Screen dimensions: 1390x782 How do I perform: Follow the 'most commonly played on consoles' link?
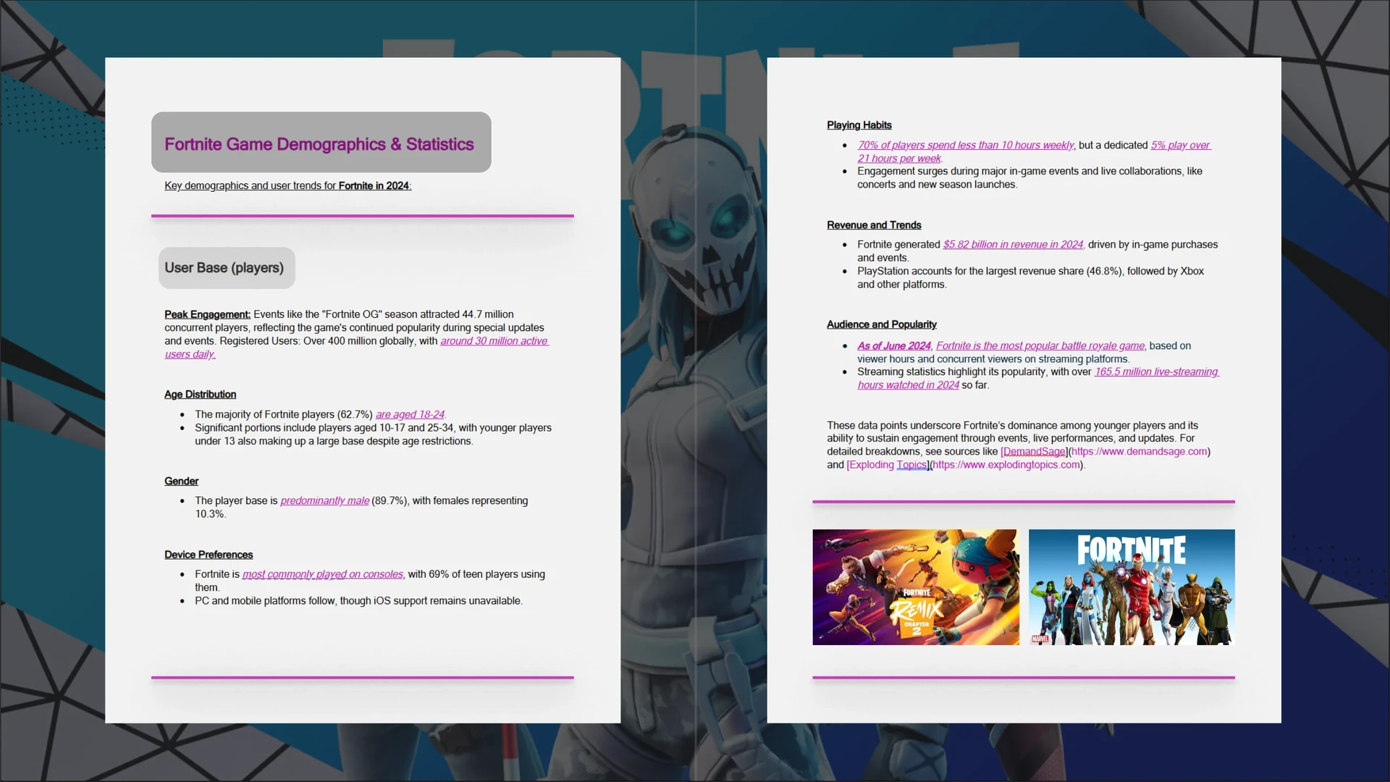(322, 574)
